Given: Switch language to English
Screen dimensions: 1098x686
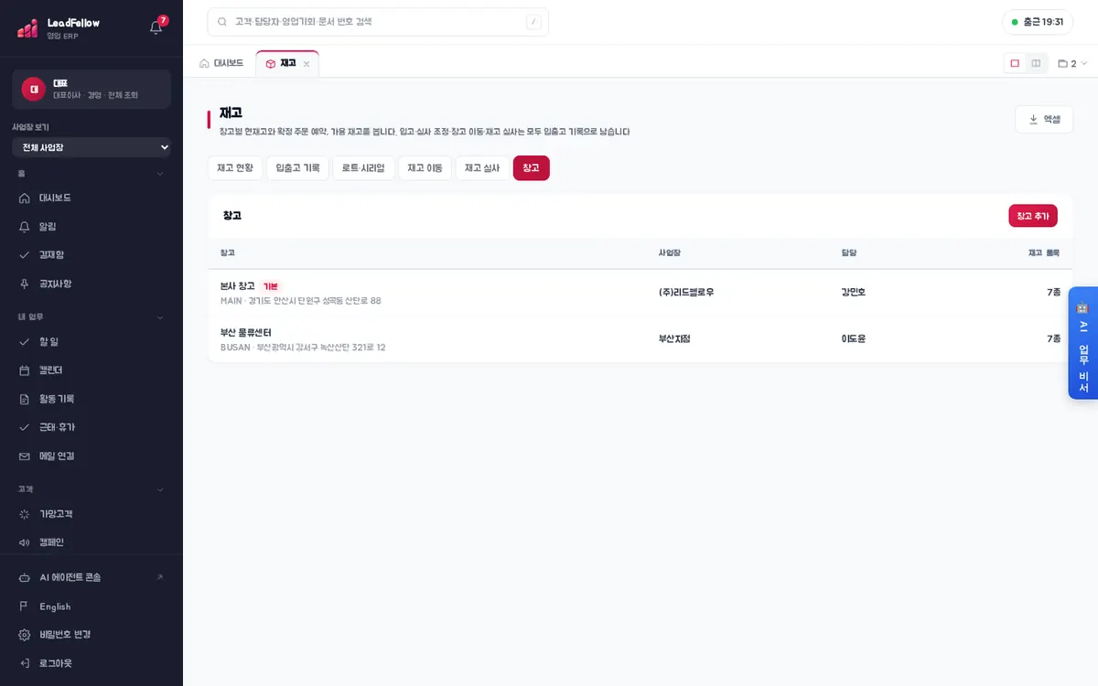Looking at the screenshot, I should click(91, 606).
